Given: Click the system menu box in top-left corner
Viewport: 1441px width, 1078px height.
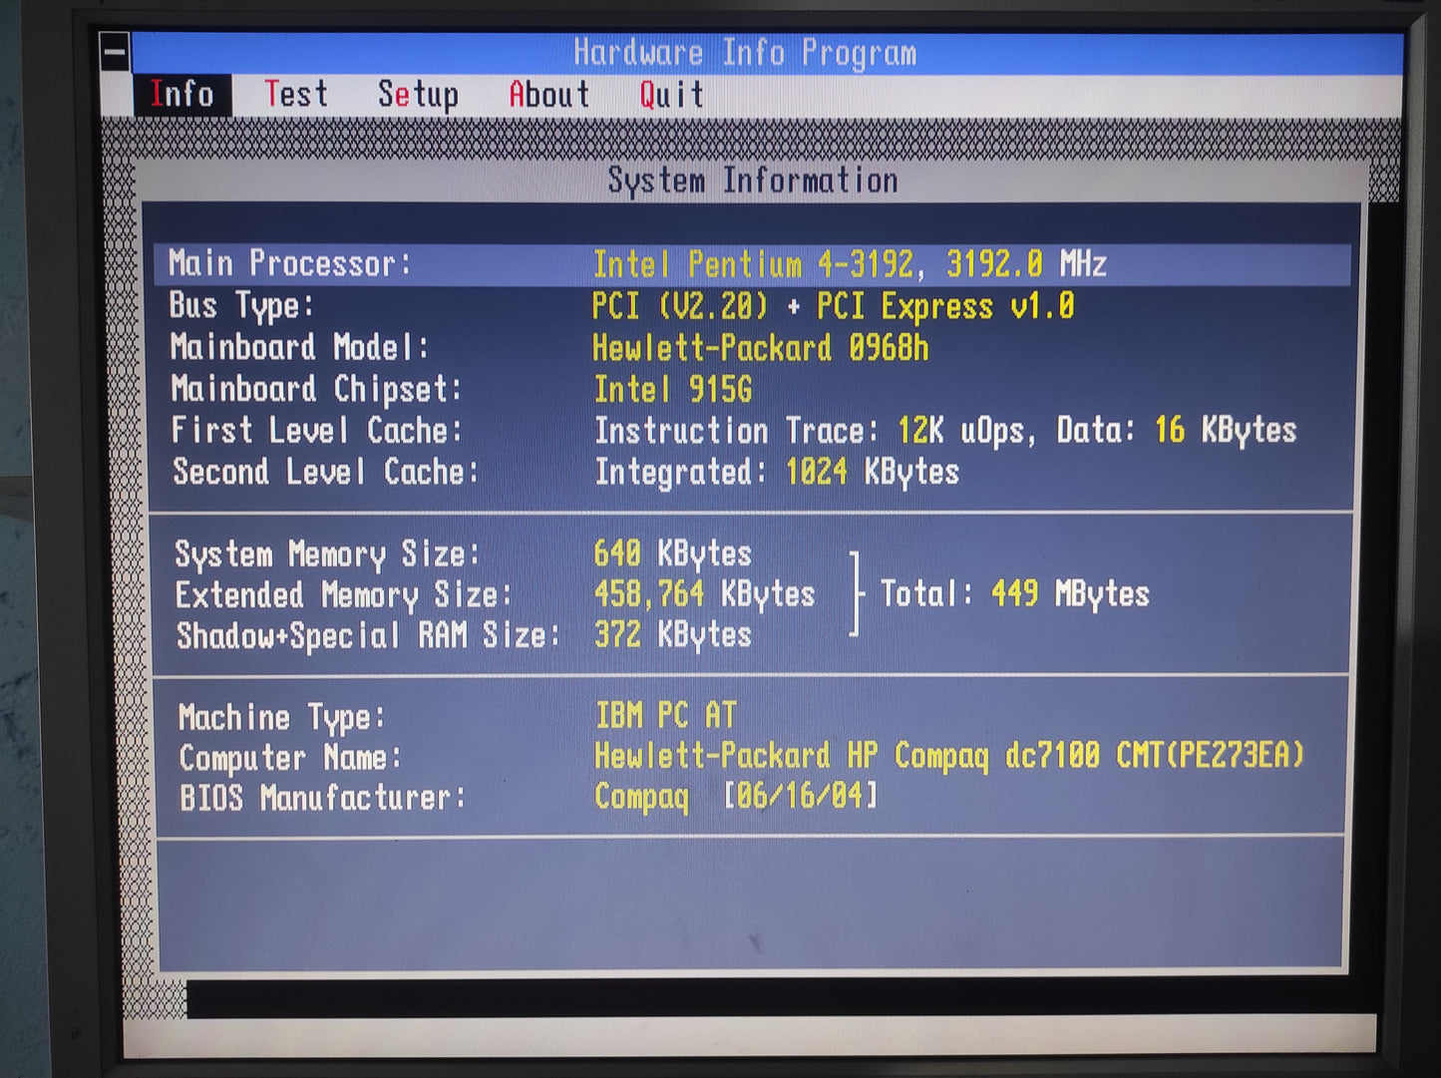Looking at the screenshot, I should (x=115, y=53).
